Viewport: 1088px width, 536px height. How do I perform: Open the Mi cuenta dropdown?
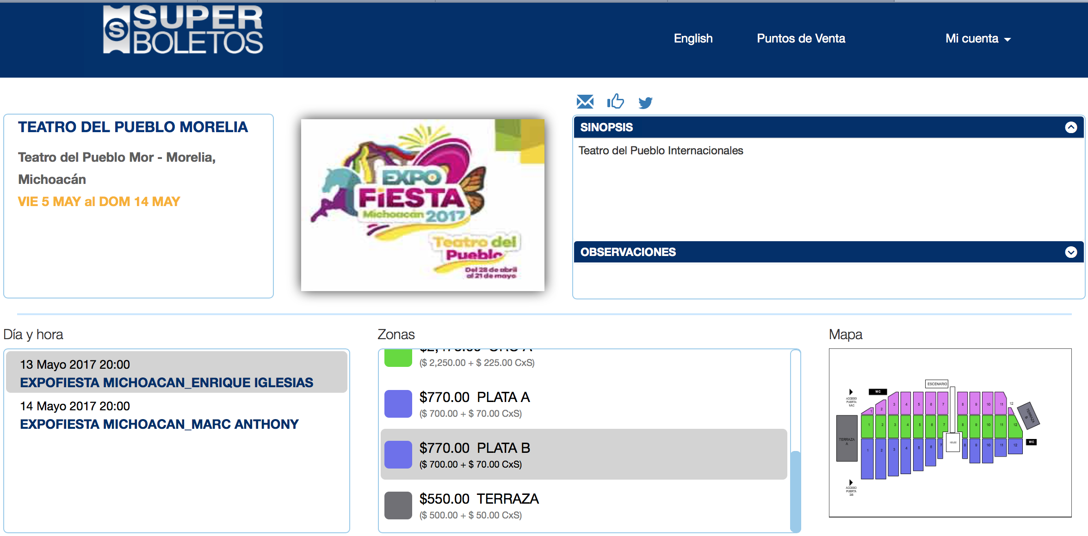tap(978, 38)
